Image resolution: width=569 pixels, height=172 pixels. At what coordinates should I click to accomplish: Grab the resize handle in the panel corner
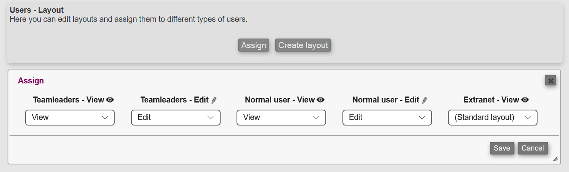click(x=555, y=158)
